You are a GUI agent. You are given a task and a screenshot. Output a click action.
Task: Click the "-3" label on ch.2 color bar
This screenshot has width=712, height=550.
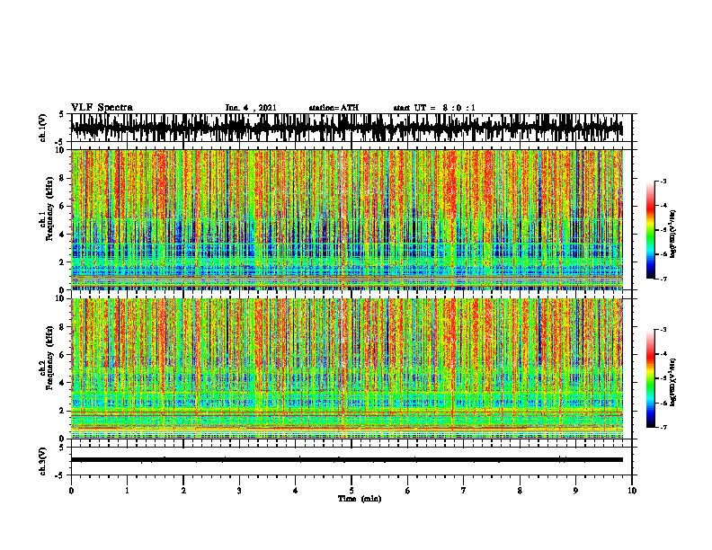663,330
